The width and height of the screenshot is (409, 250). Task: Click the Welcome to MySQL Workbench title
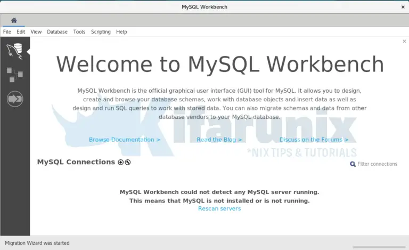click(220, 64)
